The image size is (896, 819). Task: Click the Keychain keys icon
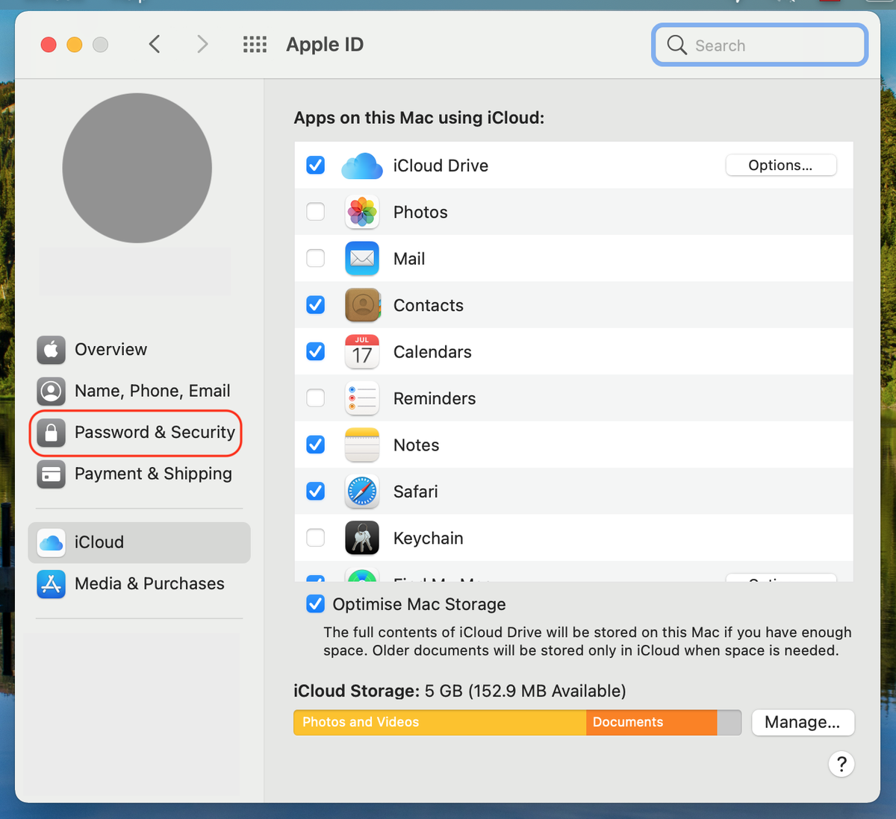coord(361,538)
